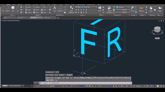Open the Home ribbon tab
The width and height of the screenshot is (165, 92).
pyautogui.click(x=8, y=5)
